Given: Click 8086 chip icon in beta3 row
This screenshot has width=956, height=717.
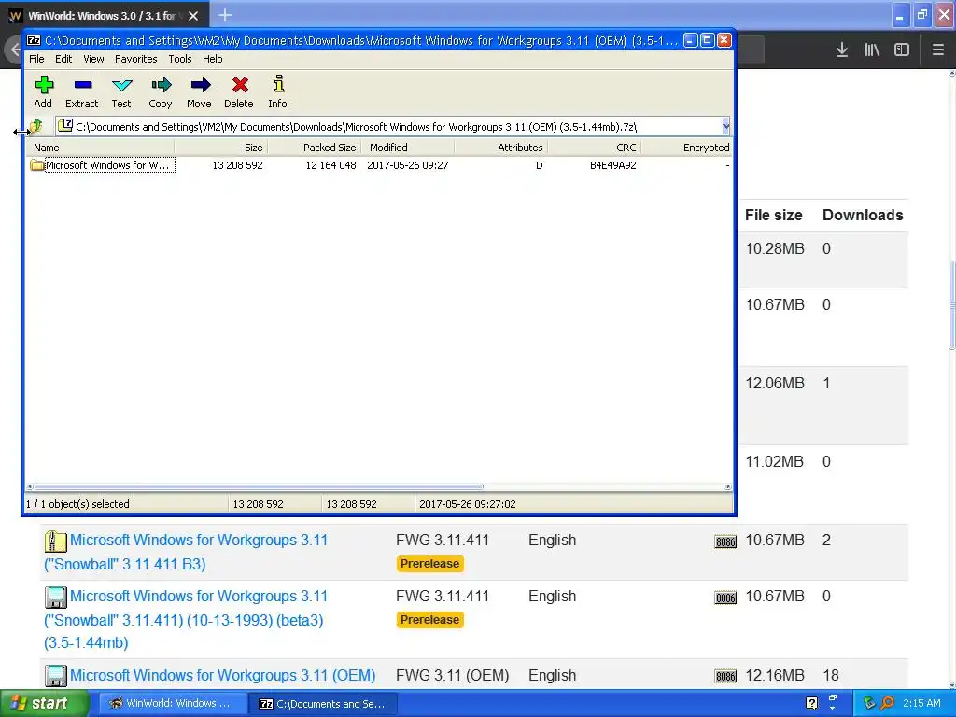Looking at the screenshot, I should click(724, 598).
